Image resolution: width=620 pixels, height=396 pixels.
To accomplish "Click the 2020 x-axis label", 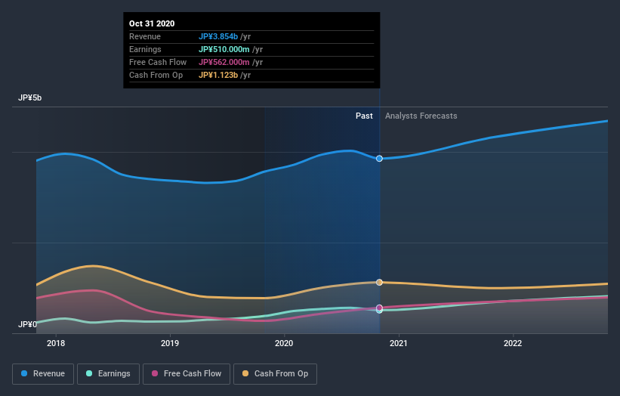I will (284, 343).
